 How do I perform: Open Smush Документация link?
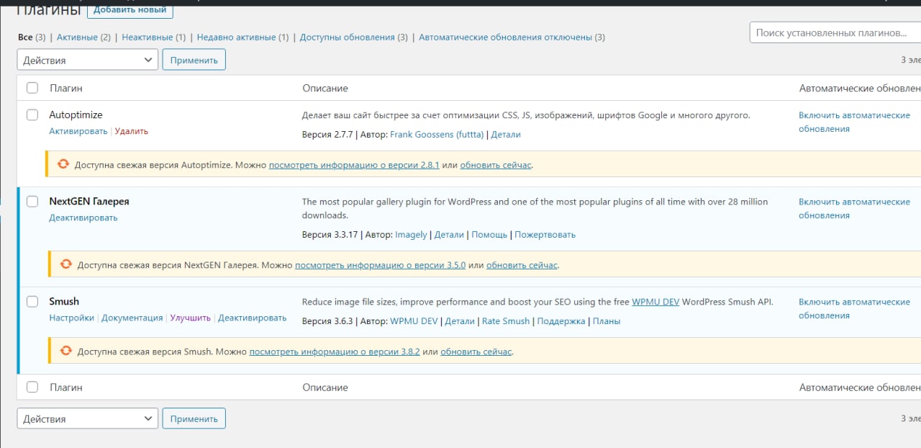click(x=132, y=318)
